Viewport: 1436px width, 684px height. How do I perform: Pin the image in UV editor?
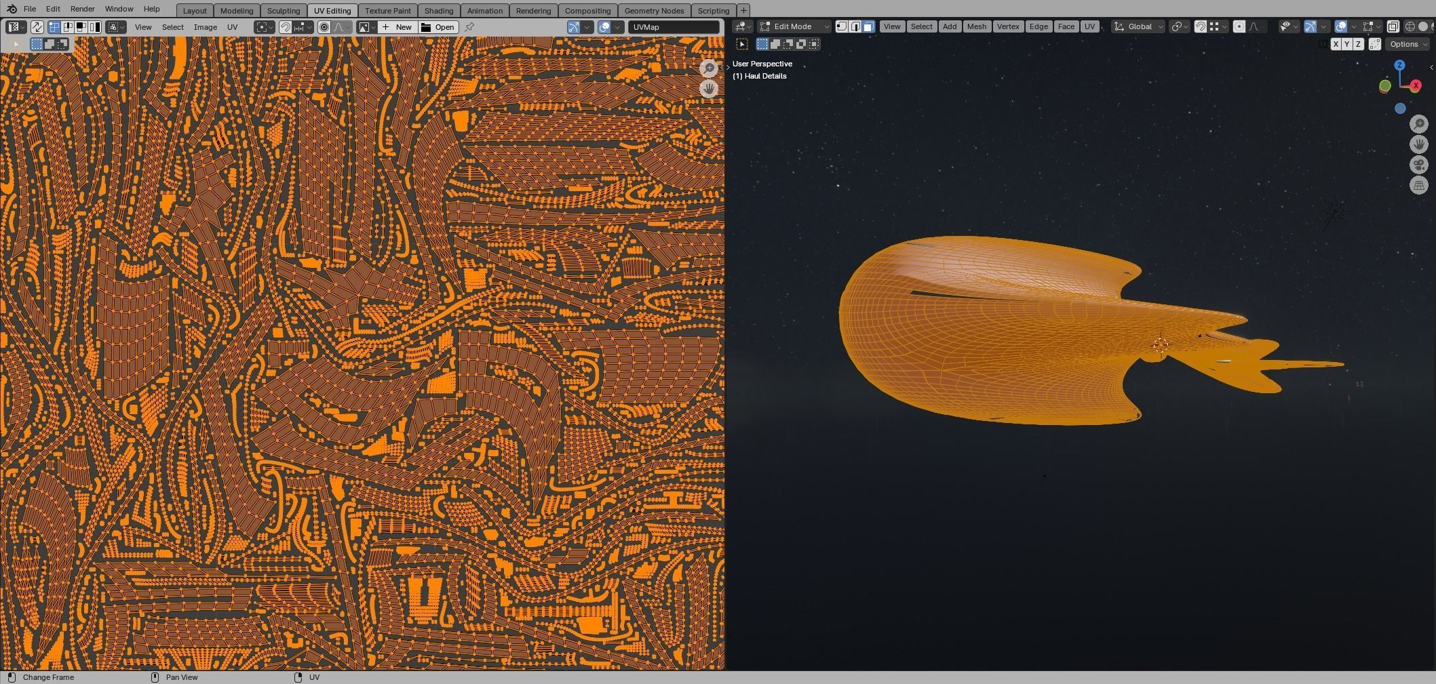[x=469, y=27]
